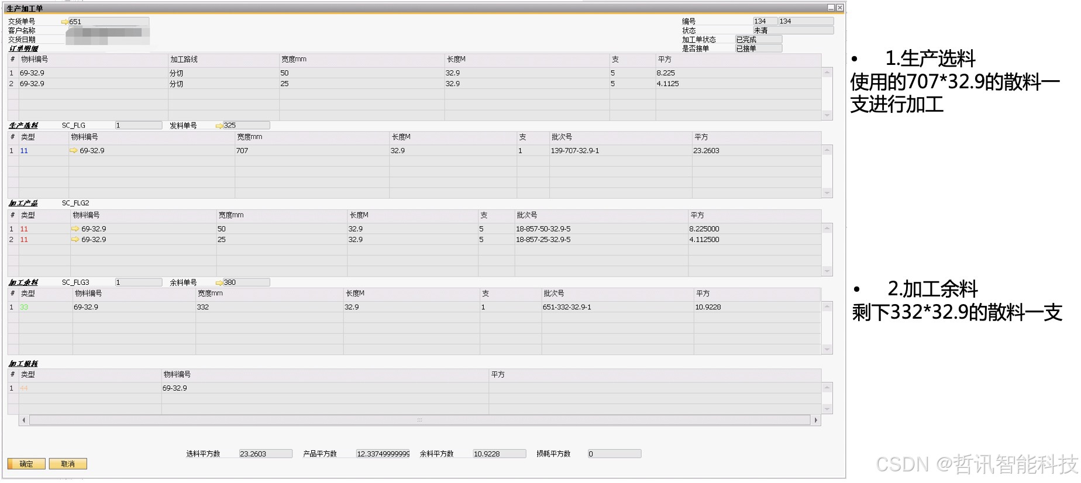Image resolution: width=1081 pixels, height=483 pixels.
Task: Click the 确定 button
Action: [x=26, y=464]
